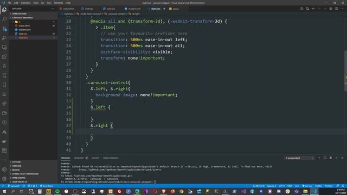The image size is (347, 195).
Task: Click the File Explorer icon in taskbar
Action: [x=305, y=191]
